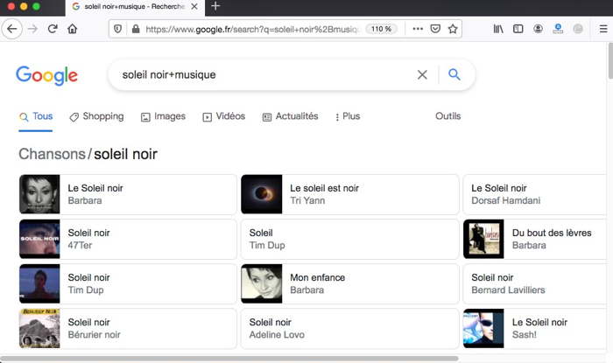This screenshot has height=363, width=613.
Task: Click the Bérurier noir album thumbnail
Action: 39,329
